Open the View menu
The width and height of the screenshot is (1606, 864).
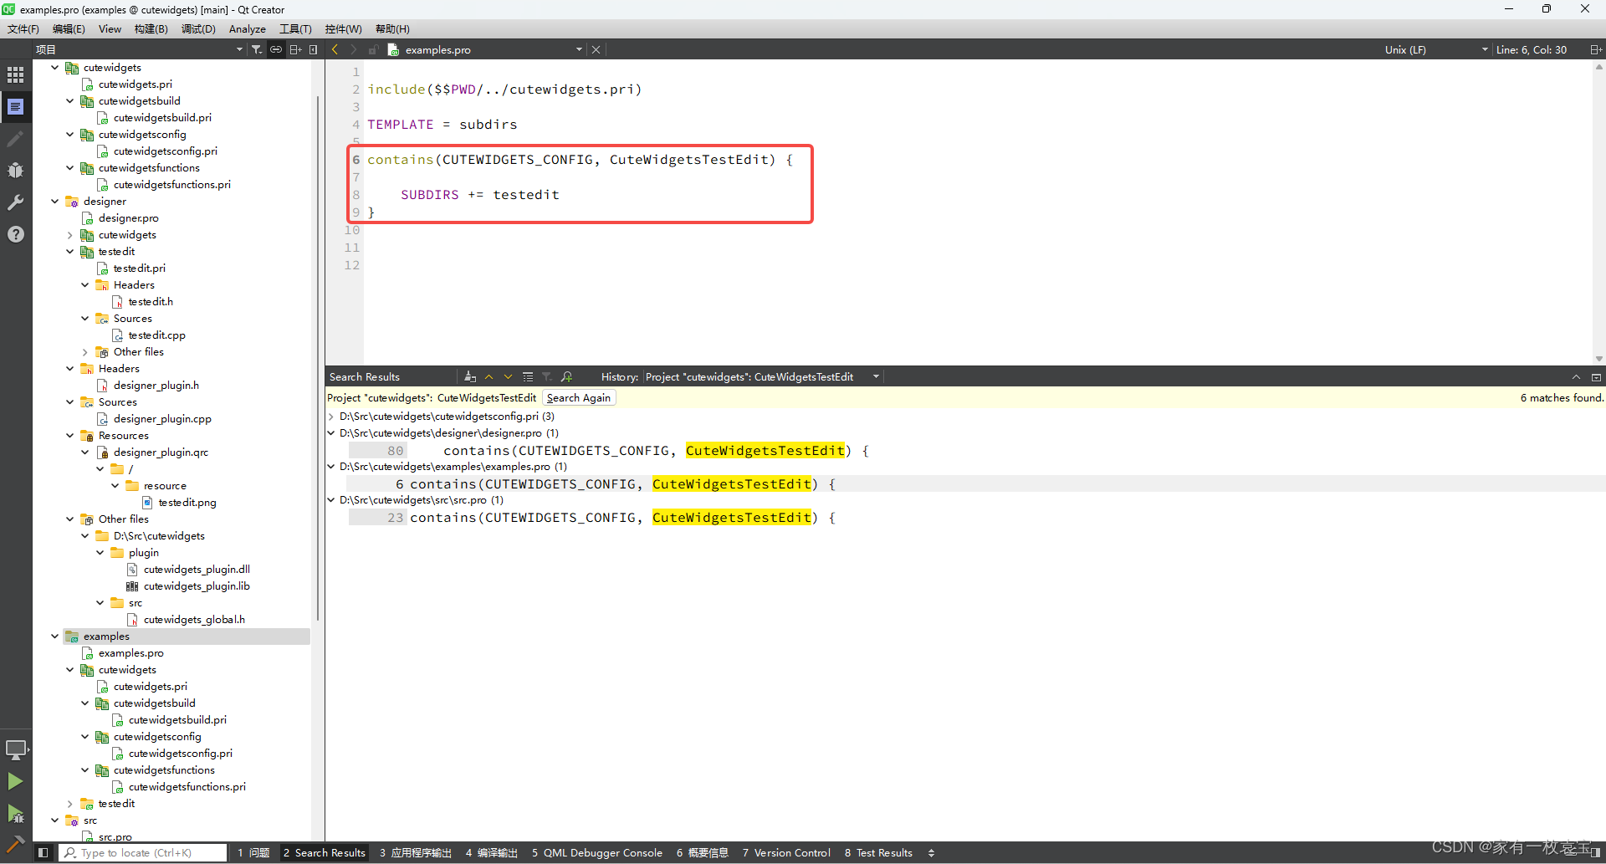point(110,28)
